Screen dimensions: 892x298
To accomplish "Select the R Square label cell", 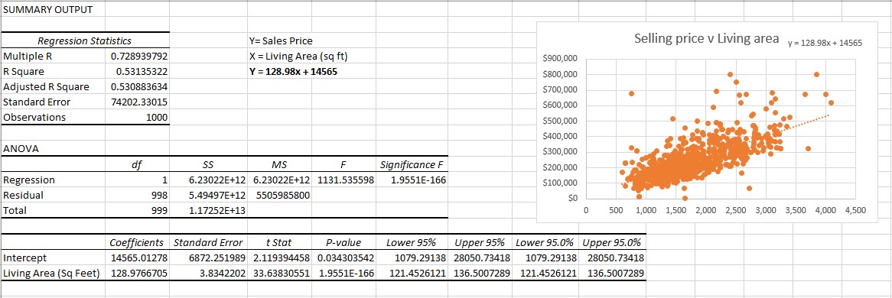I will click(52, 73).
